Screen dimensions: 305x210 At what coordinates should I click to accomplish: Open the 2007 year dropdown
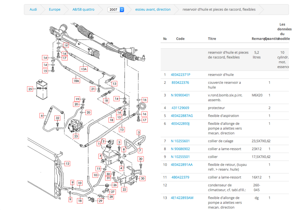[116, 10]
